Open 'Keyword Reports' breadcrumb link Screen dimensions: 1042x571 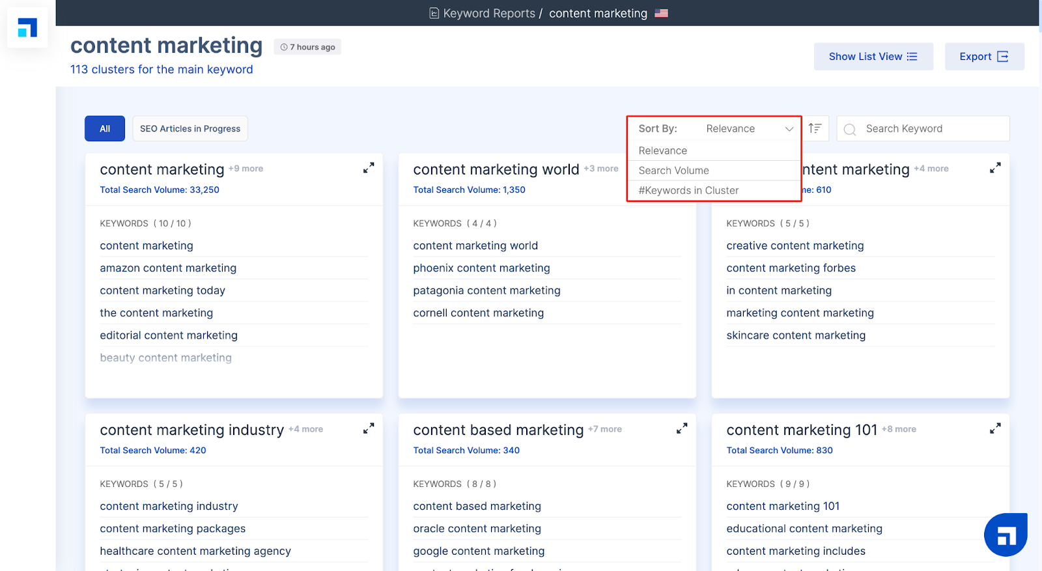coord(488,14)
